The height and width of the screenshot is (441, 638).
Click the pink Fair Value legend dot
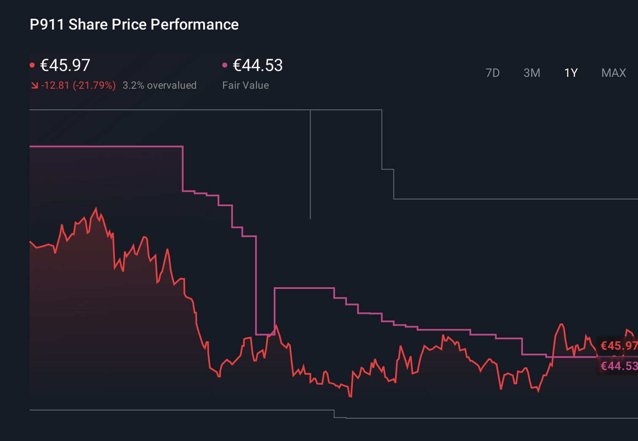(225, 65)
